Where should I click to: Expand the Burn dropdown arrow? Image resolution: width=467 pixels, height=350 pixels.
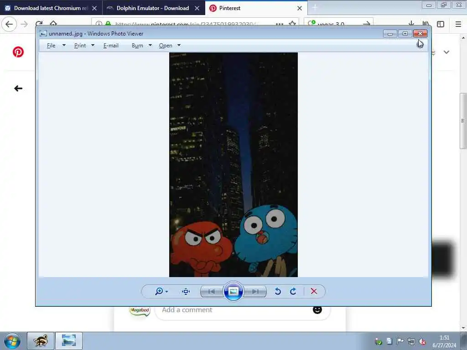[150, 46]
